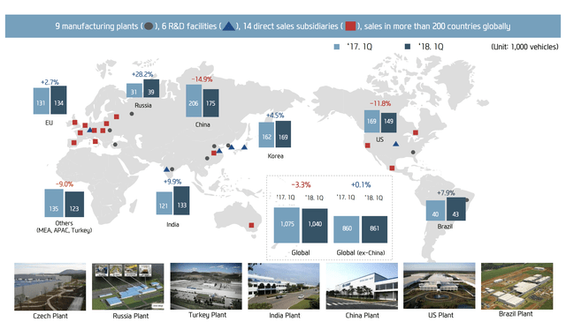Open the India Plant photo
The height and width of the screenshot is (322, 566).
(x=284, y=286)
